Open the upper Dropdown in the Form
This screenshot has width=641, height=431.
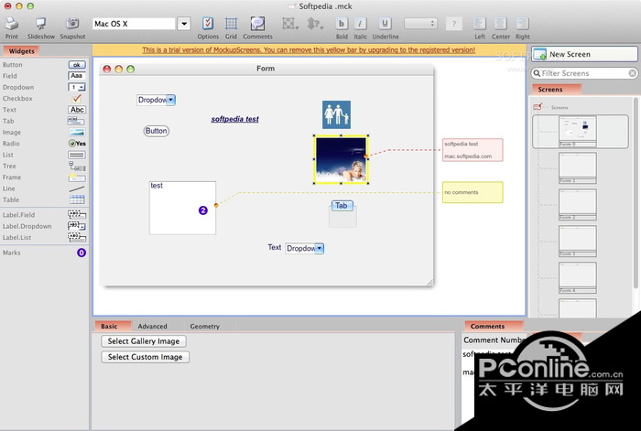(x=156, y=100)
